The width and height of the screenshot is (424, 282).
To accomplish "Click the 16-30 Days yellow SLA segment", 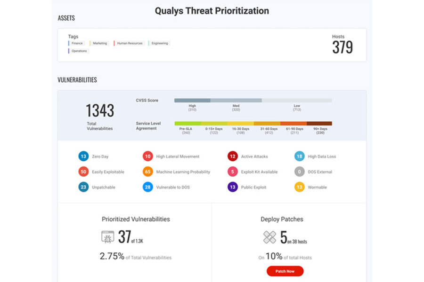I will click(x=241, y=124).
